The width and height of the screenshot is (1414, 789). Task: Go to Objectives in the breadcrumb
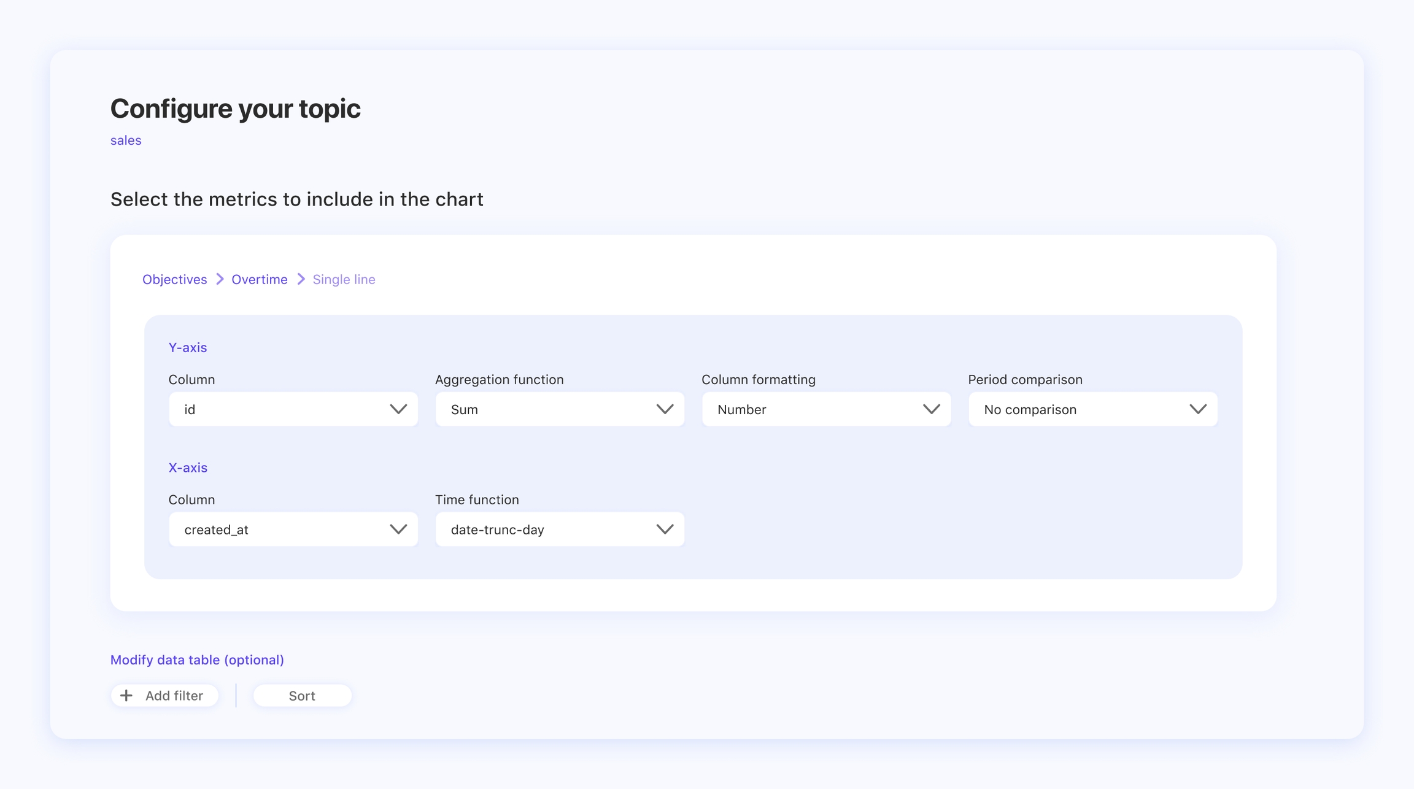pyautogui.click(x=175, y=280)
